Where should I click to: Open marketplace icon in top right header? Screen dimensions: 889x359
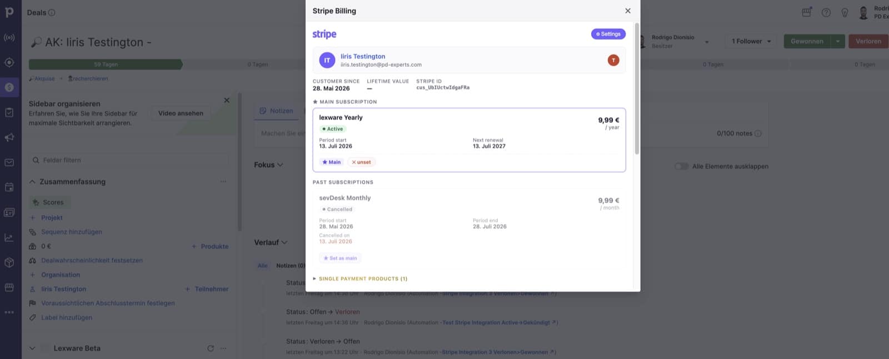point(807,12)
